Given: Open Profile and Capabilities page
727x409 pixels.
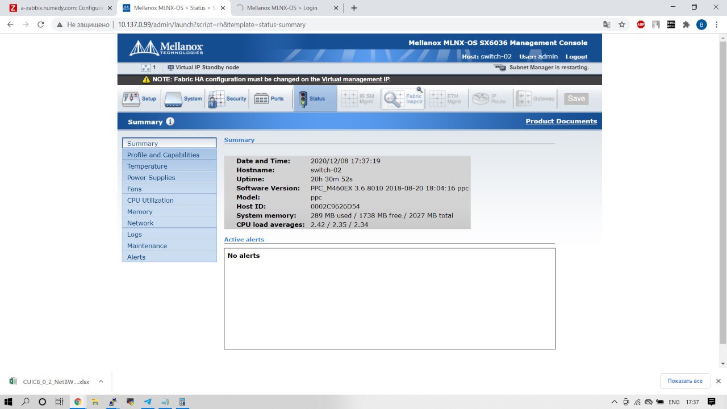Looking at the screenshot, I should coord(169,155).
